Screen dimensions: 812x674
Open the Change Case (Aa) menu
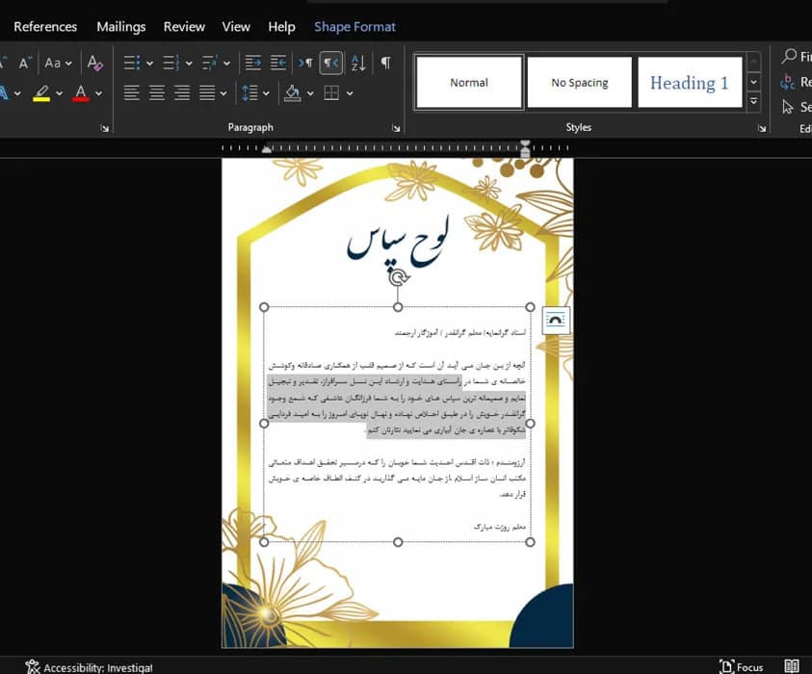[x=58, y=64]
